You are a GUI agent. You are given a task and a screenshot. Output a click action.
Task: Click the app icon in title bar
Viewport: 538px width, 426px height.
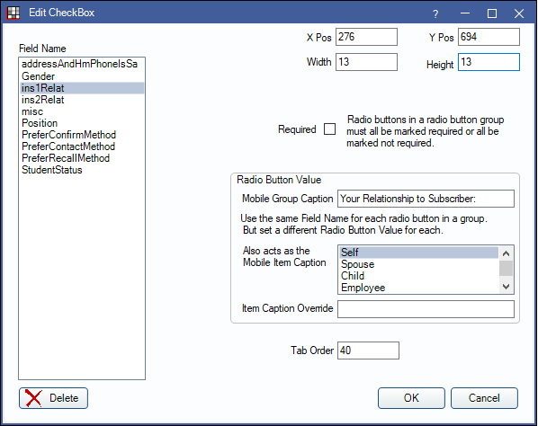pyautogui.click(x=13, y=13)
